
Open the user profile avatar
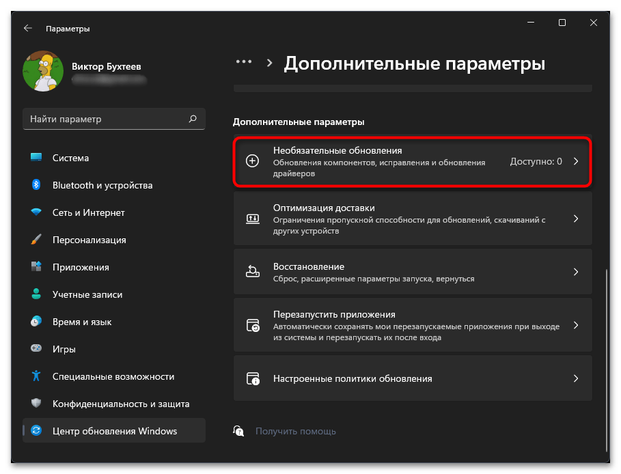pos(43,71)
